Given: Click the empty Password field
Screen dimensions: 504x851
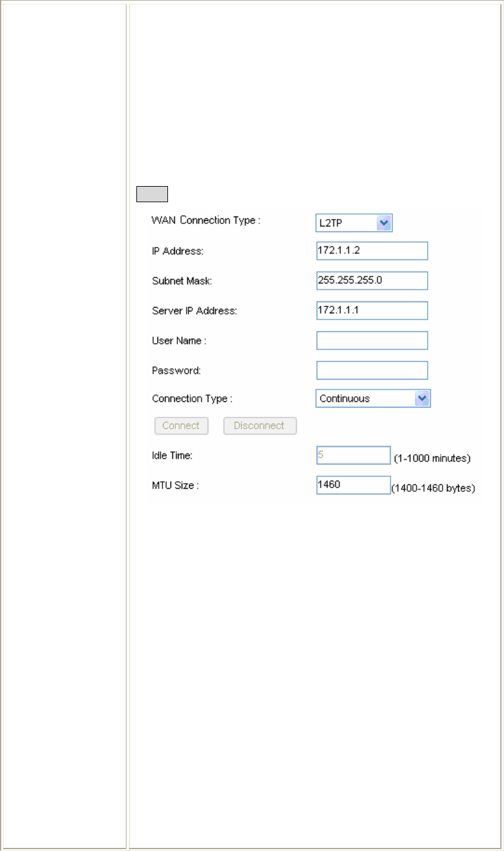Looking at the screenshot, I should [x=372, y=370].
